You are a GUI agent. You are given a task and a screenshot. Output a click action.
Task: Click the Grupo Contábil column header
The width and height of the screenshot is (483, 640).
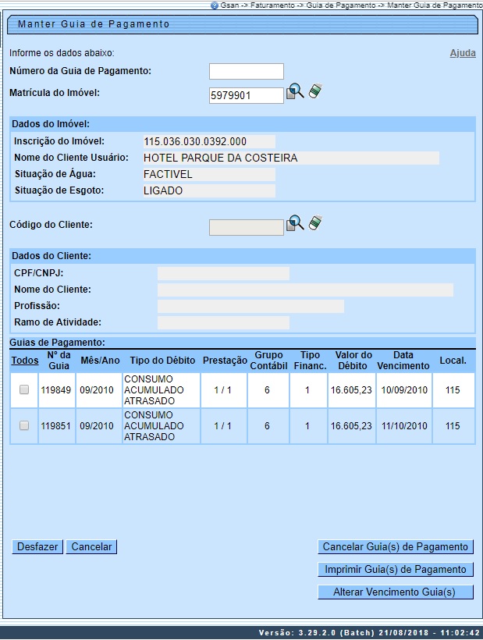(268, 361)
